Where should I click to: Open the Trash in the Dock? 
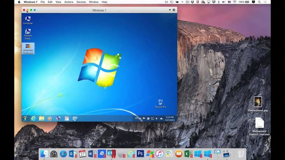pyautogui.click(x=241, y=154)
